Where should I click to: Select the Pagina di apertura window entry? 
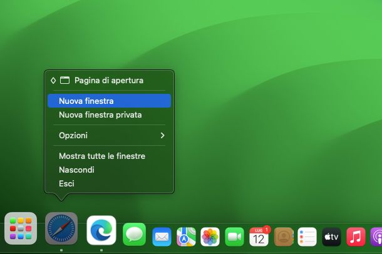point(109,80)
